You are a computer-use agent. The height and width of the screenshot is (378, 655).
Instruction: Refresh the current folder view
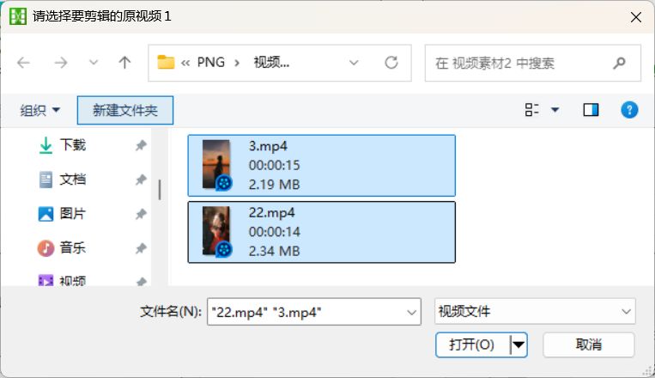click(x=391, y=63)
